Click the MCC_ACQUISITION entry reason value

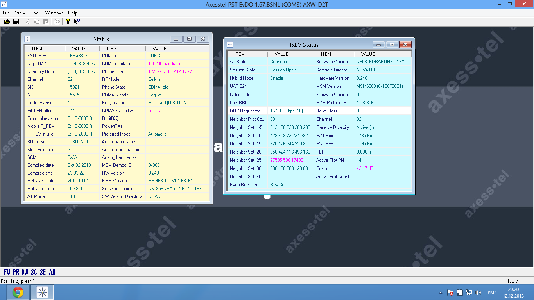167,103
